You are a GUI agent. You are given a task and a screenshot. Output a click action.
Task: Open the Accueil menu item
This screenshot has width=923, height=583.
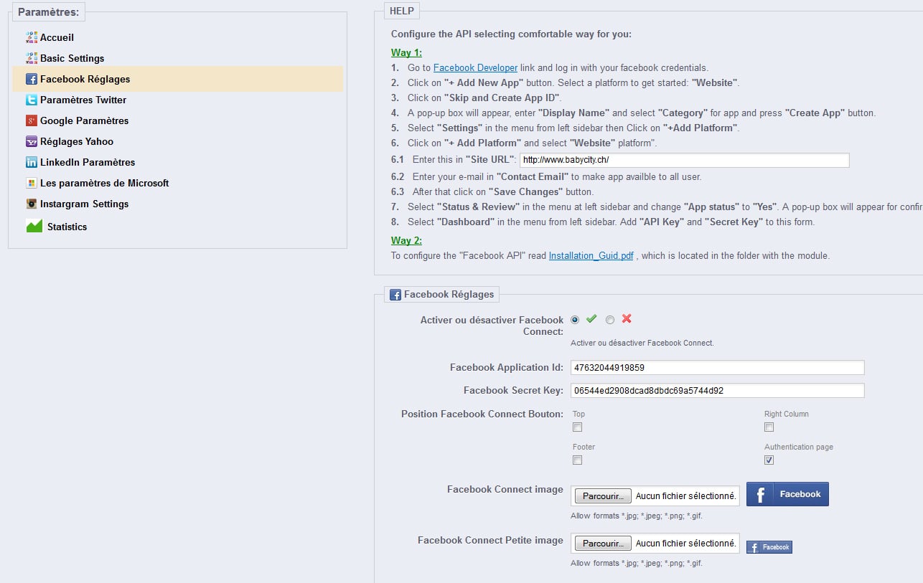tap(57, 37)
